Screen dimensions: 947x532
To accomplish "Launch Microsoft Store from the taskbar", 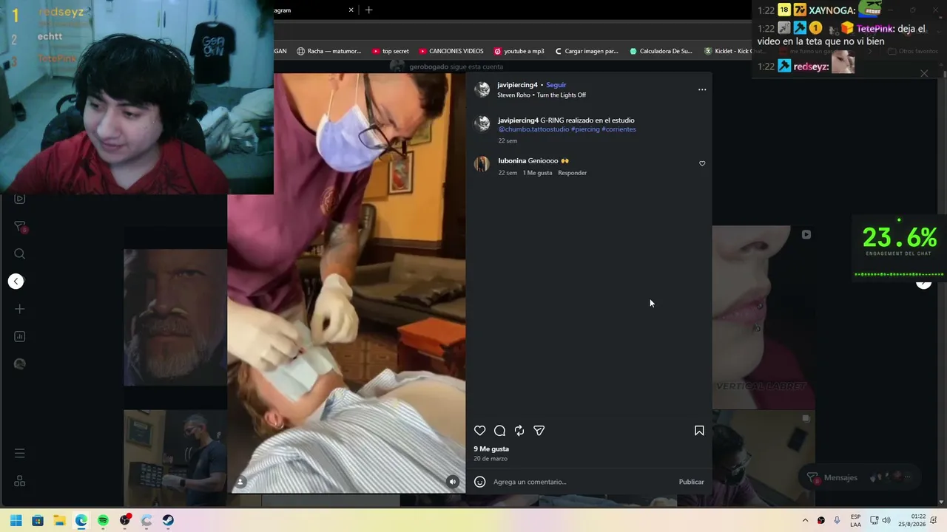I will [38, 520].
